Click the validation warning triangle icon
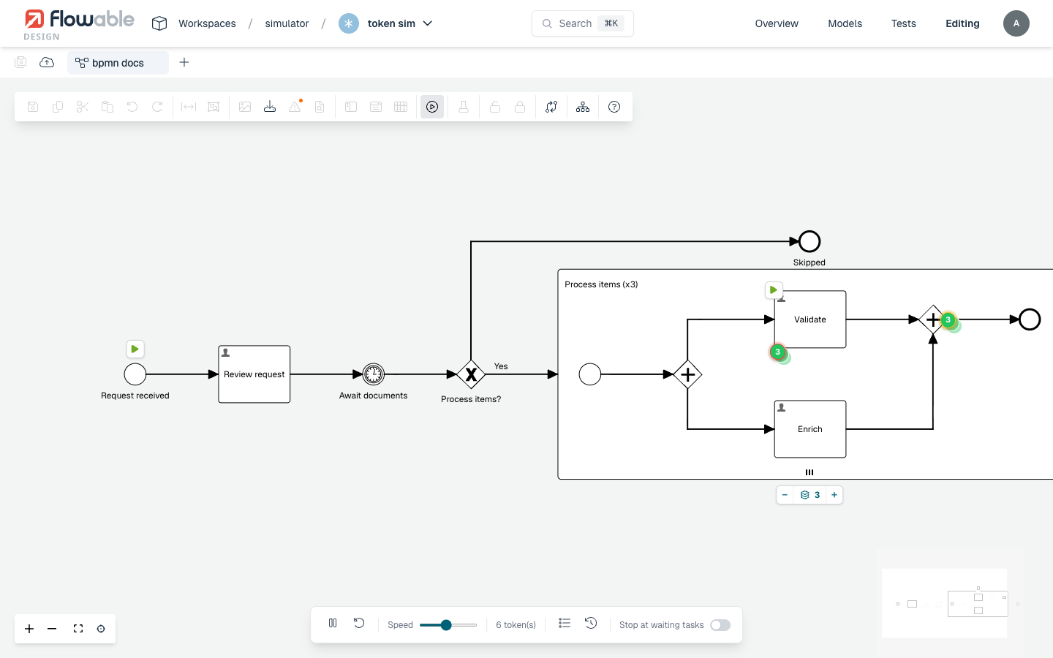1053x658 pixels. pyautogui.click(x=295, y=107)
